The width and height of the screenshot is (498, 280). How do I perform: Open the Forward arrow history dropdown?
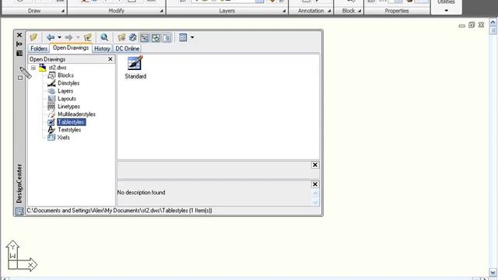point(78,37)
